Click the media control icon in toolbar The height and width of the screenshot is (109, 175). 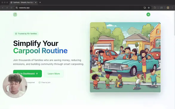coord(161,8)
